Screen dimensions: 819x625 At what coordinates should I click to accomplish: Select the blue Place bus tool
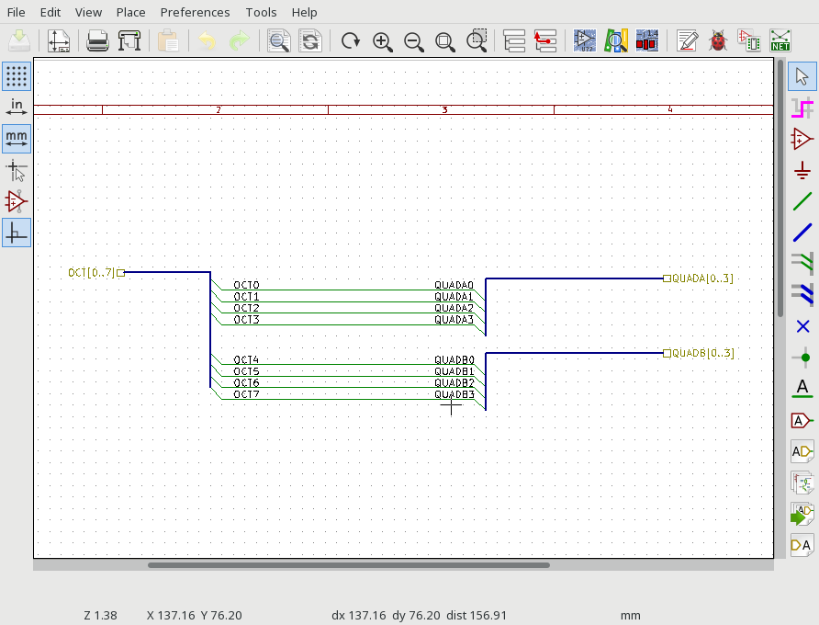[x=802, y=233]
